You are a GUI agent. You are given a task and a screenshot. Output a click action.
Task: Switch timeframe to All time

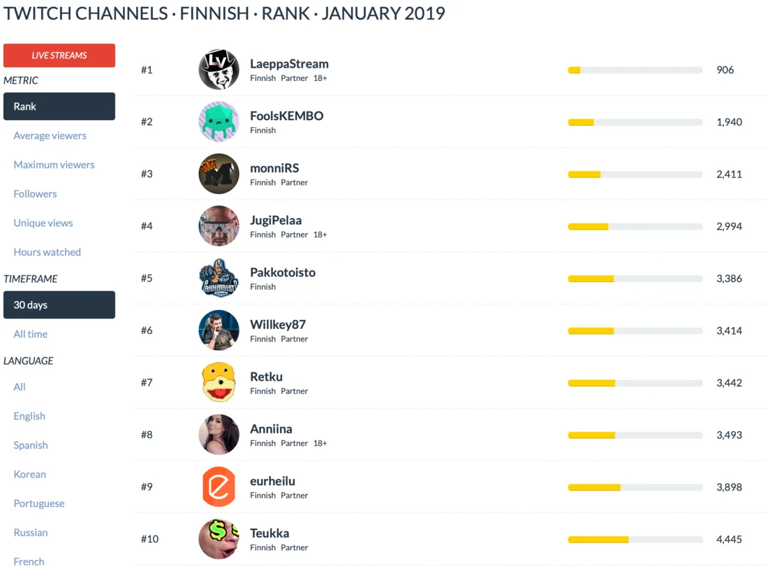pos(31,334)
